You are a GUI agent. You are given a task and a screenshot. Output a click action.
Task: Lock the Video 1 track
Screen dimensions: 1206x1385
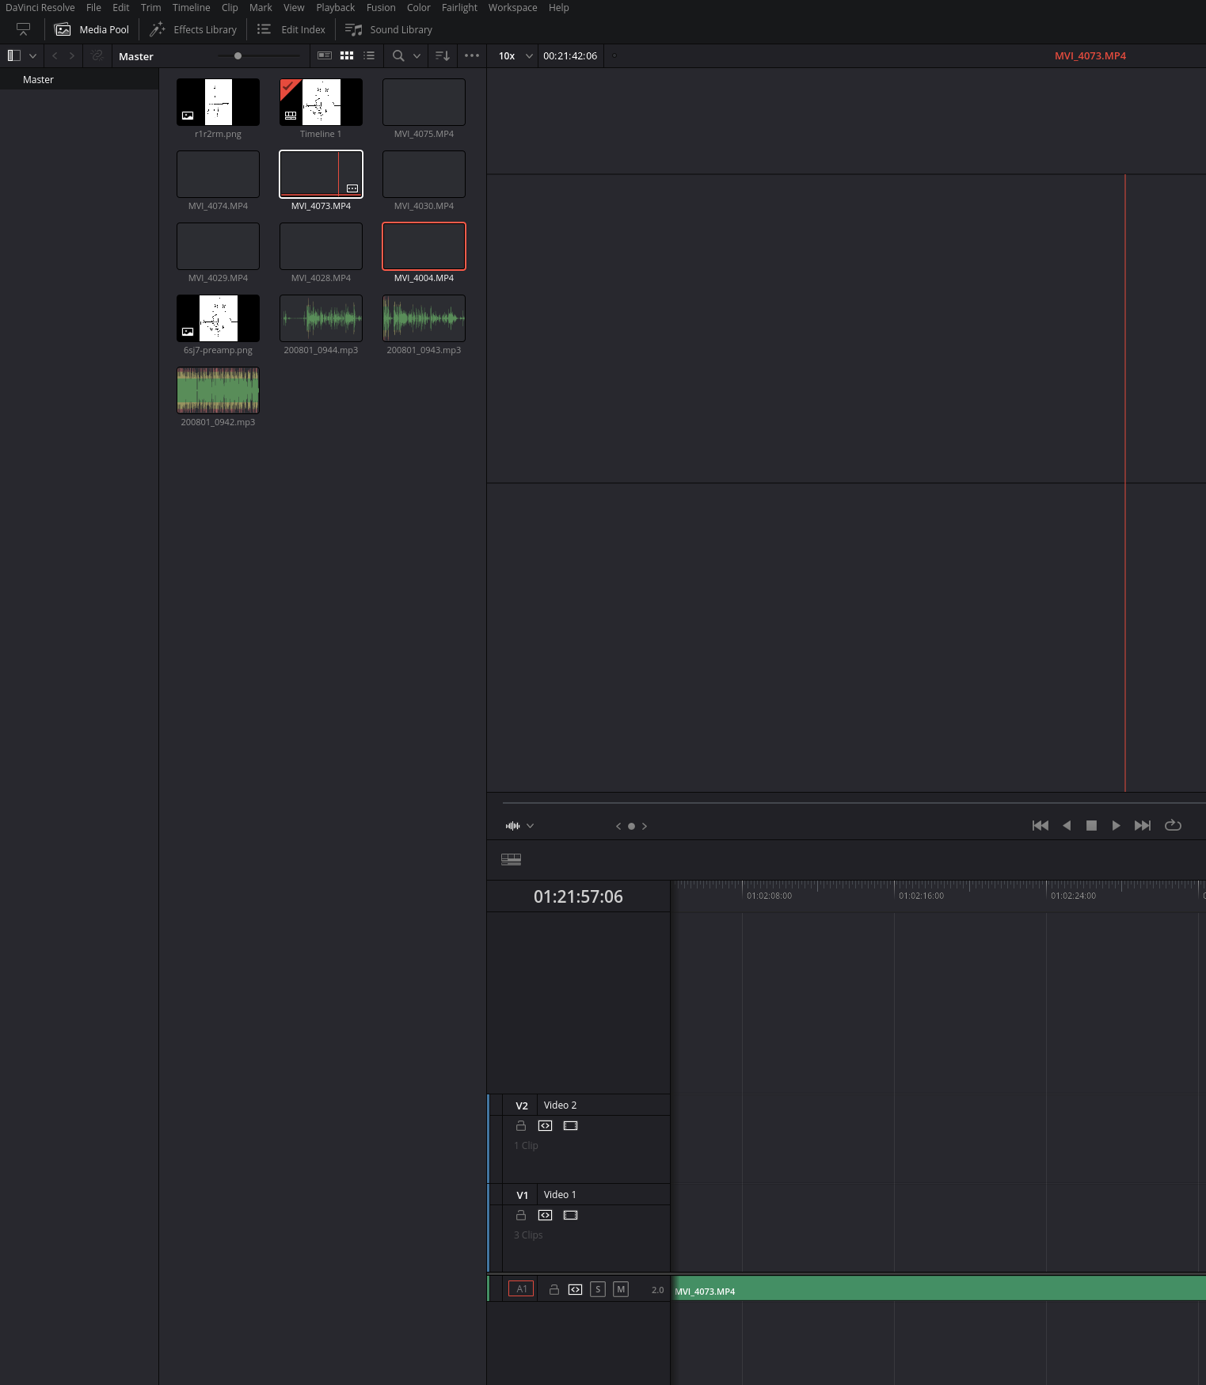(521, 1215)
